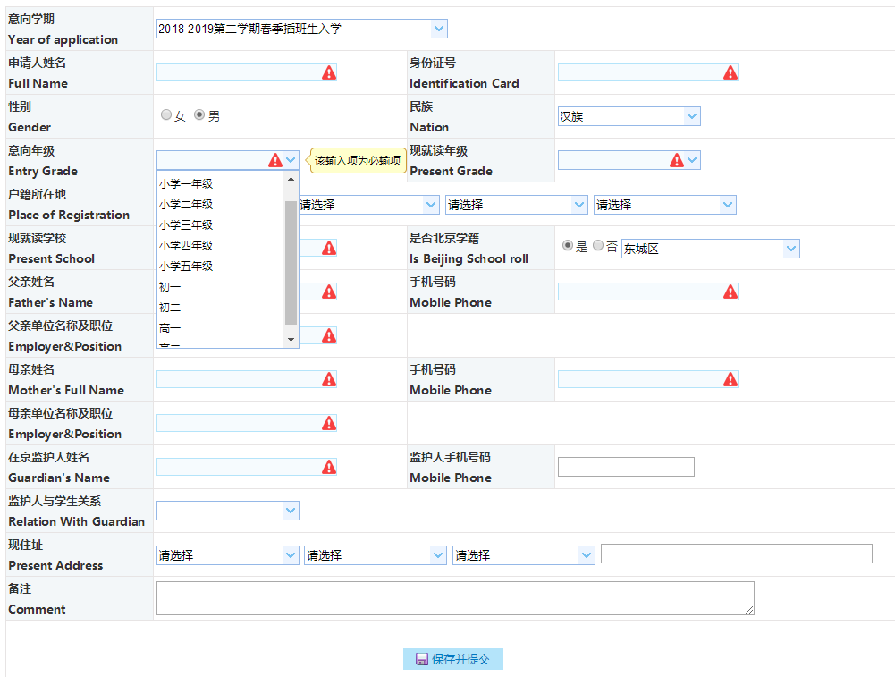
Task: Click warning icon in Entry Grade field
Action: pyautogui.click(x=275, y=160)
